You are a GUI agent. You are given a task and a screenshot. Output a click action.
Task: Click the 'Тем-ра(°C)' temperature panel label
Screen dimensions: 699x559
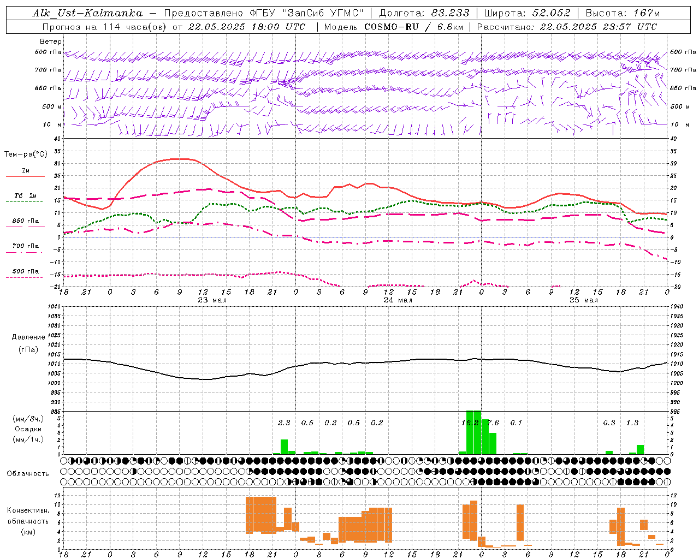pyautogui.click(x=26, y=154)
